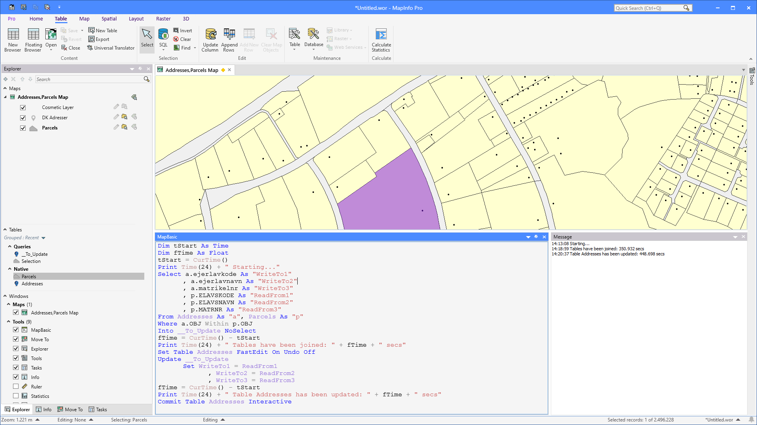Viewport: 757px width, 425px height.
Task: Uncheck the DK Adresser layer visibility
Action: click(x=23, y=118)
